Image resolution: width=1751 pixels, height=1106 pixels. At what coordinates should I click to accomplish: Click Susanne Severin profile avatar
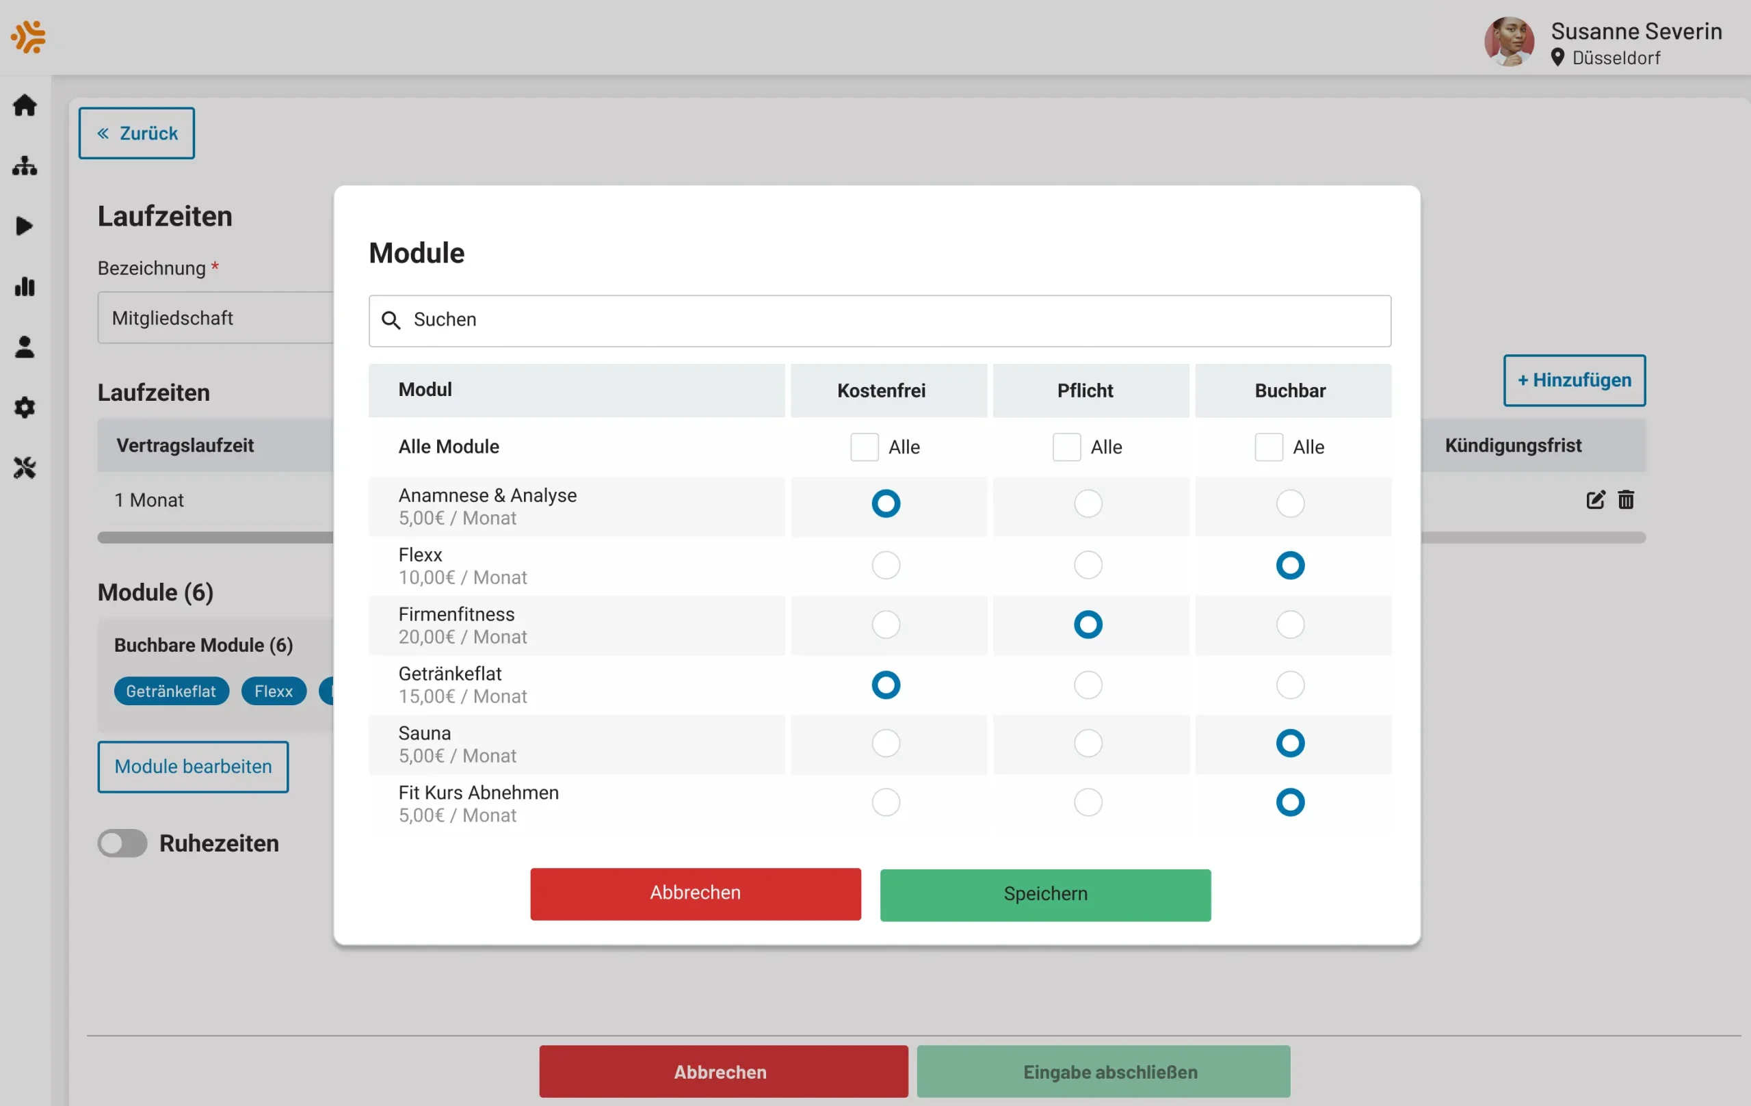pos(1509,42)
